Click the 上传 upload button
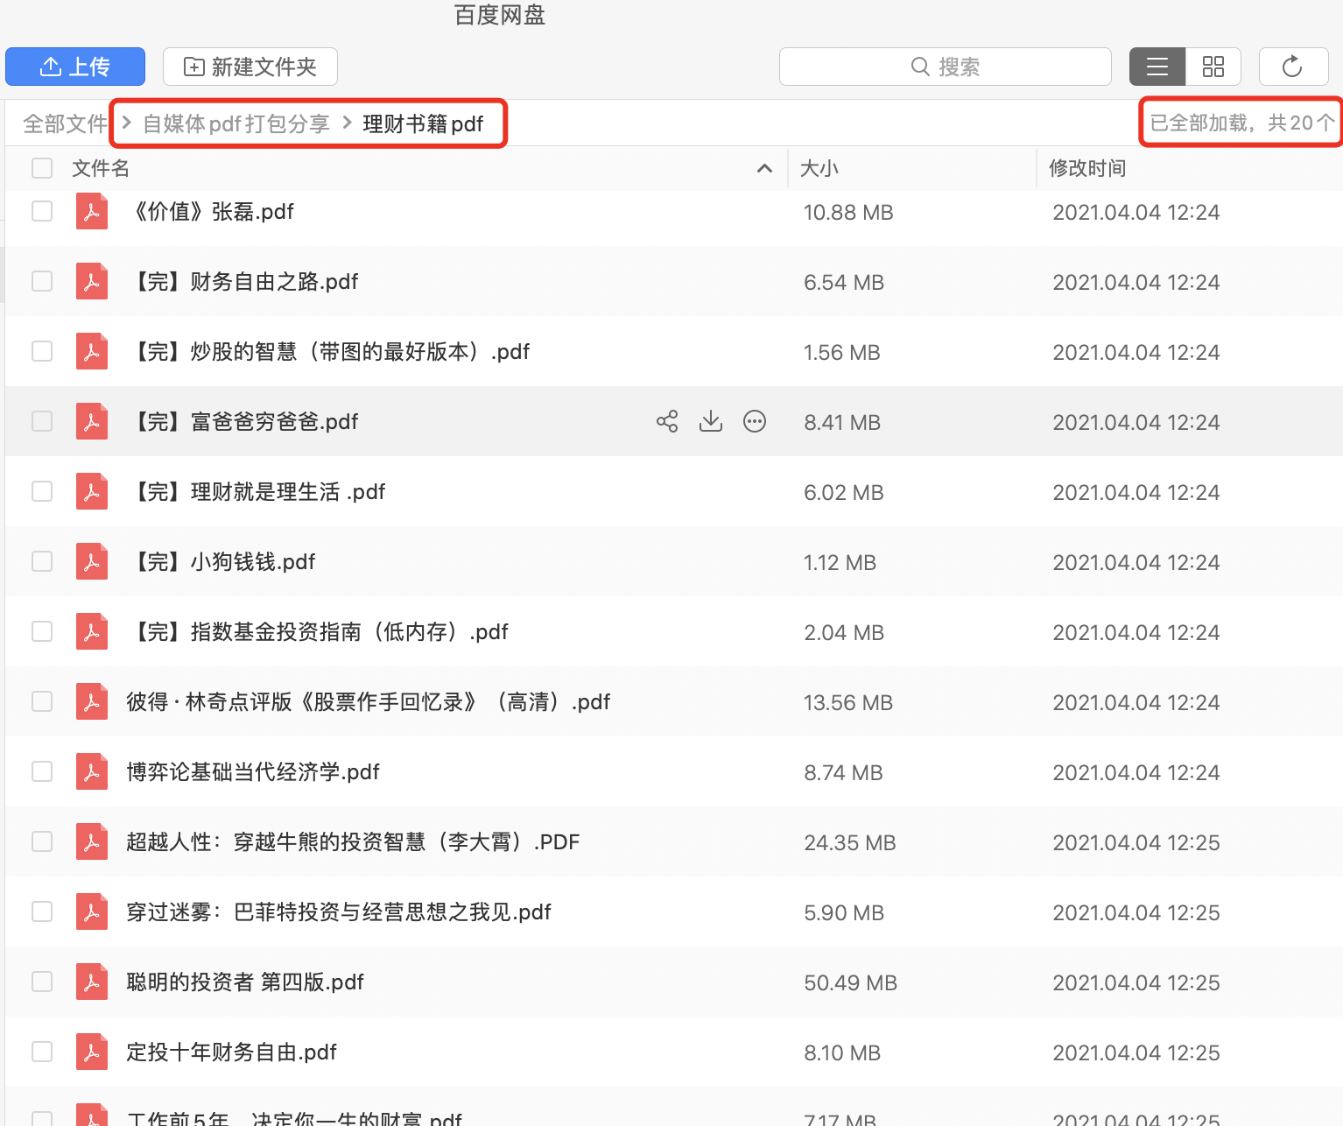The height and width of the screenshot is (1126, 1343). [75, 66]
